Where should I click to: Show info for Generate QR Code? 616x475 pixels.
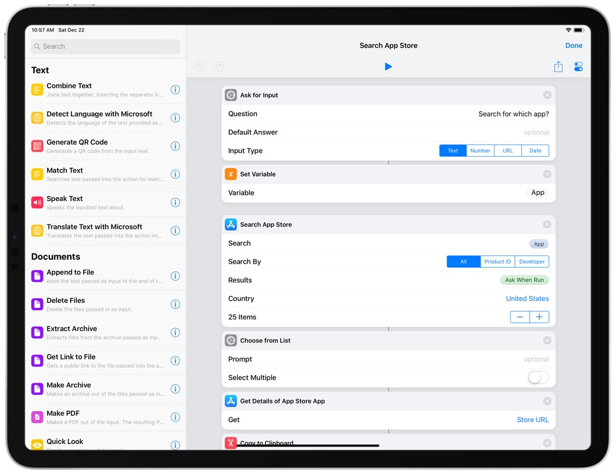pyautogui.click(x=175, y=146)
